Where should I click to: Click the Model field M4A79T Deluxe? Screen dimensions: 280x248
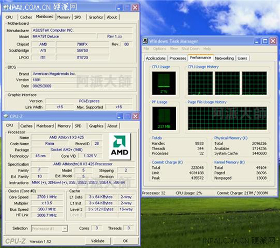tap(64, 37)
